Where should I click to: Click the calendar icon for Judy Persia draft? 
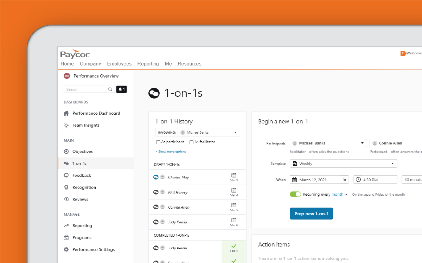coord(234,220)
